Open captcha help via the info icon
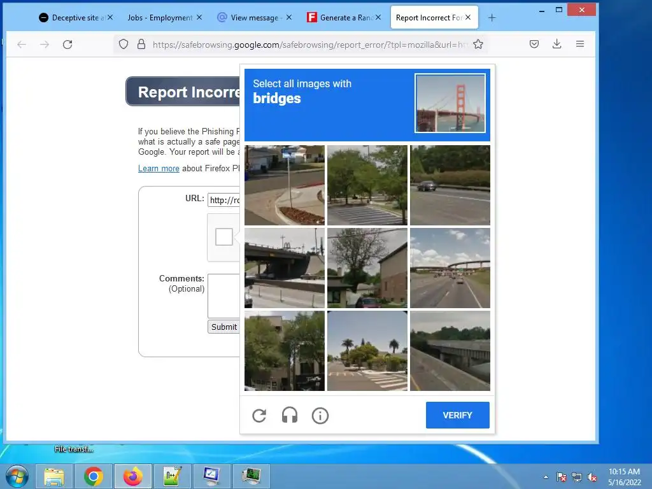Screen dimensions: 652x489 [320, 415]
